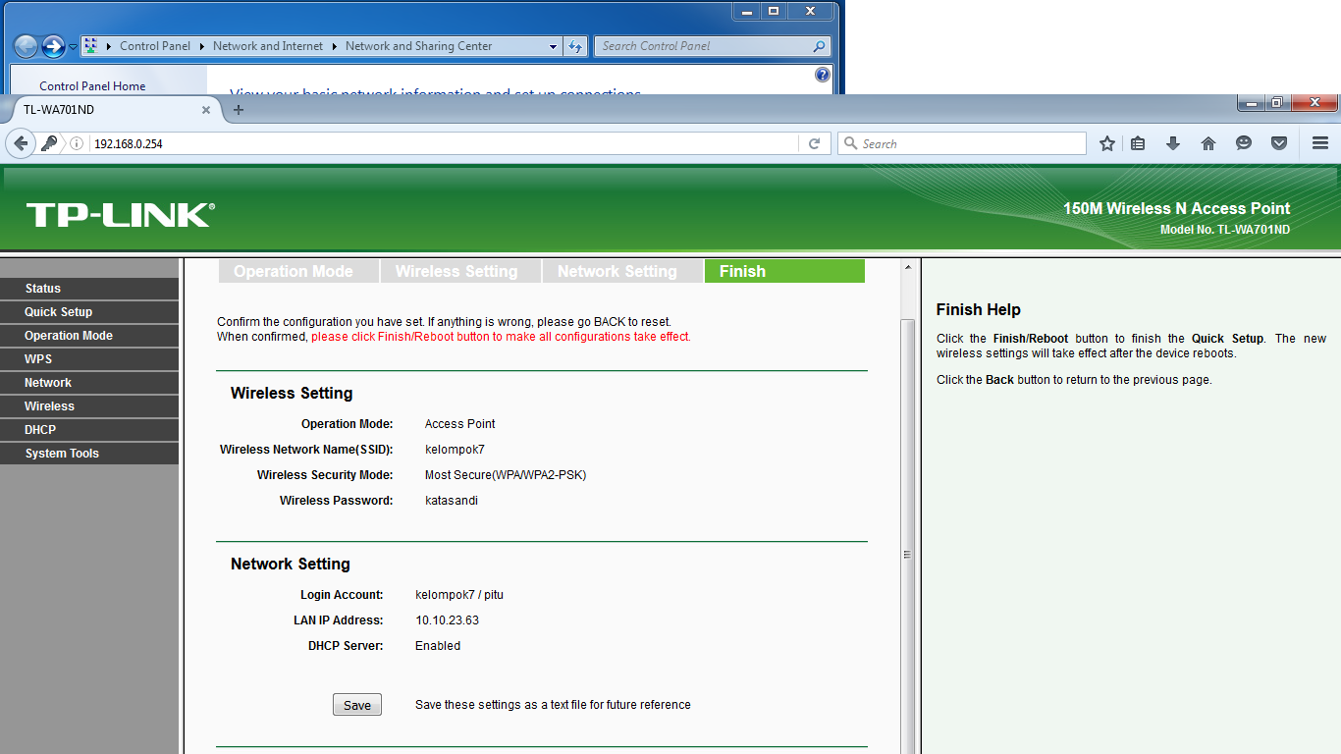Navigate back using the Firefox back arrow
The height and width of the screenshot is (754, 1341).
click(21, 143)
